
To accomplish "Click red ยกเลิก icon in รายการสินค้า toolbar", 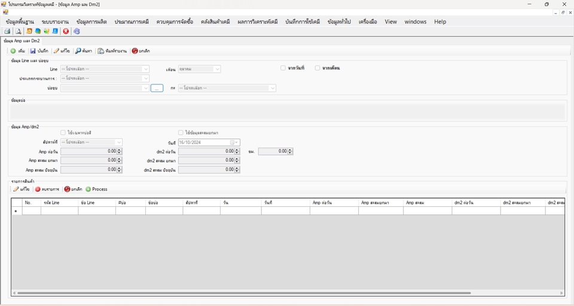I will click(67, 189).
